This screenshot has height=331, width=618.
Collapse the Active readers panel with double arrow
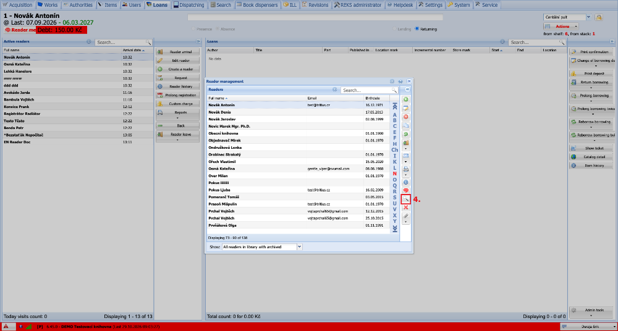click(x=198, y=41)
